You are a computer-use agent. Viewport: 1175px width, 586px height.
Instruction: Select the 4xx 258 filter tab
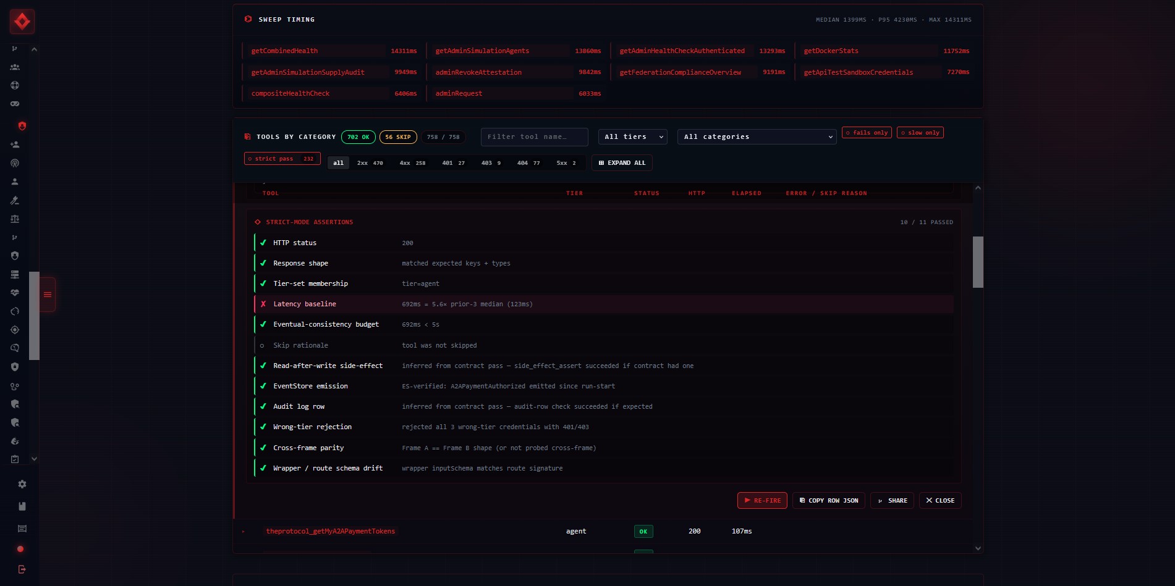tap(412, 163)
